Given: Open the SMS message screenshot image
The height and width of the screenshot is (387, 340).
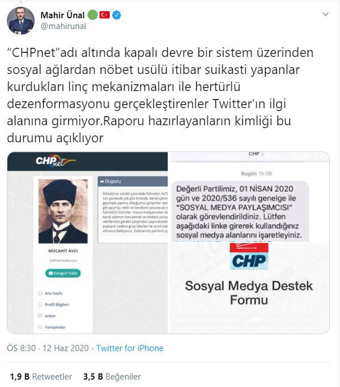Looking at the screenshot, I should 248,197.
